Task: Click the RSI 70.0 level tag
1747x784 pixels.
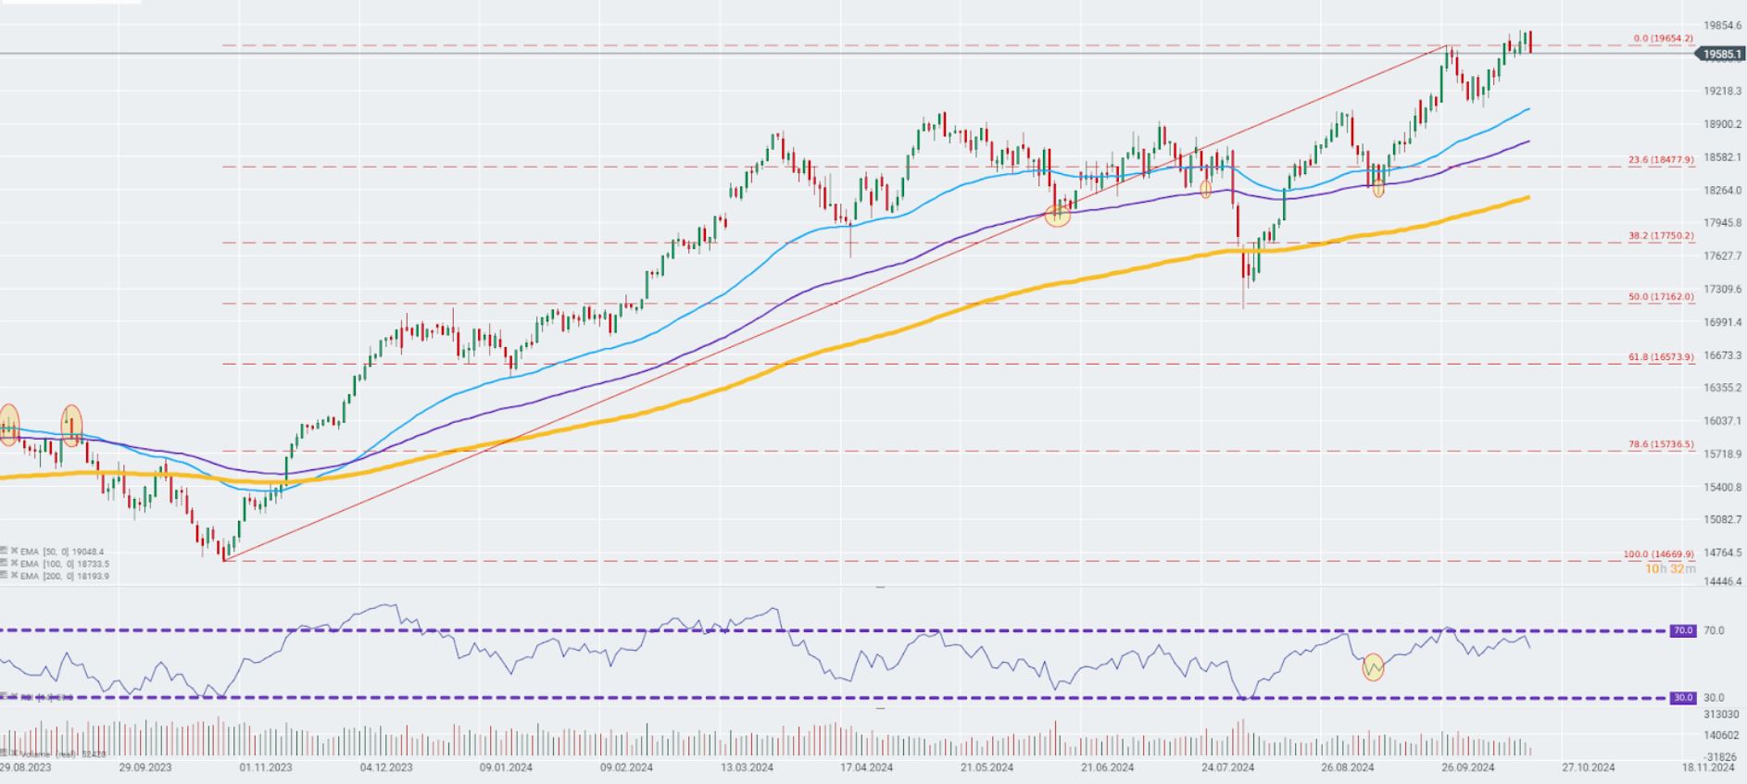Action: point(1682,630)
